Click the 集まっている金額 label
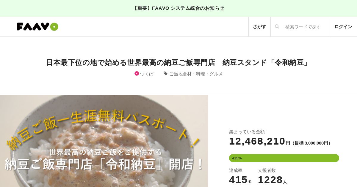Viewport: 357px width, 187px height. point(247,132)
